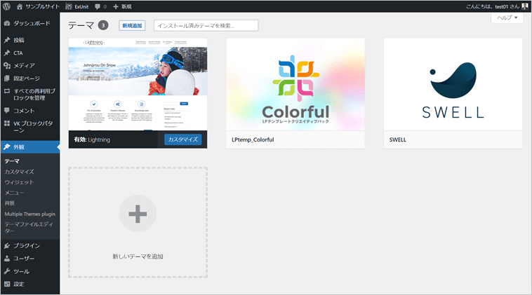Select the LPtemp_Colorful theme thumbnail
Screen dimensions: 532x295
(295, 84)
